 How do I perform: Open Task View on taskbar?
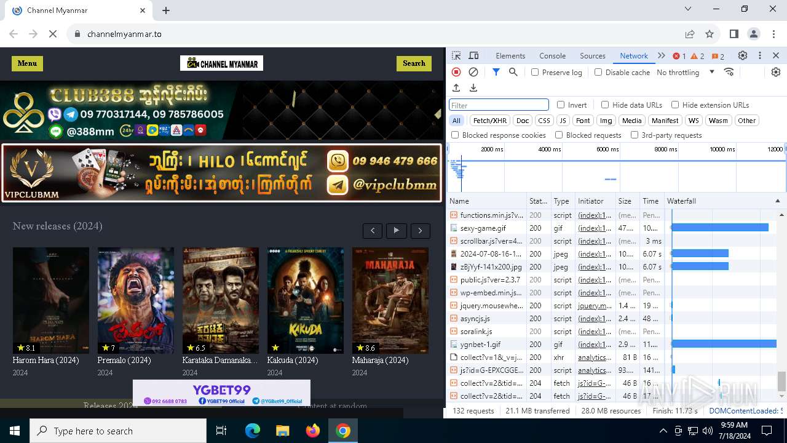tap(221, 431)
